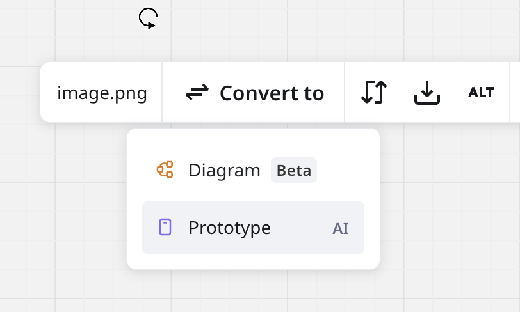Click the AI tag on the Prototype row
The image size is (520, 312).
(x=341, y=228)
